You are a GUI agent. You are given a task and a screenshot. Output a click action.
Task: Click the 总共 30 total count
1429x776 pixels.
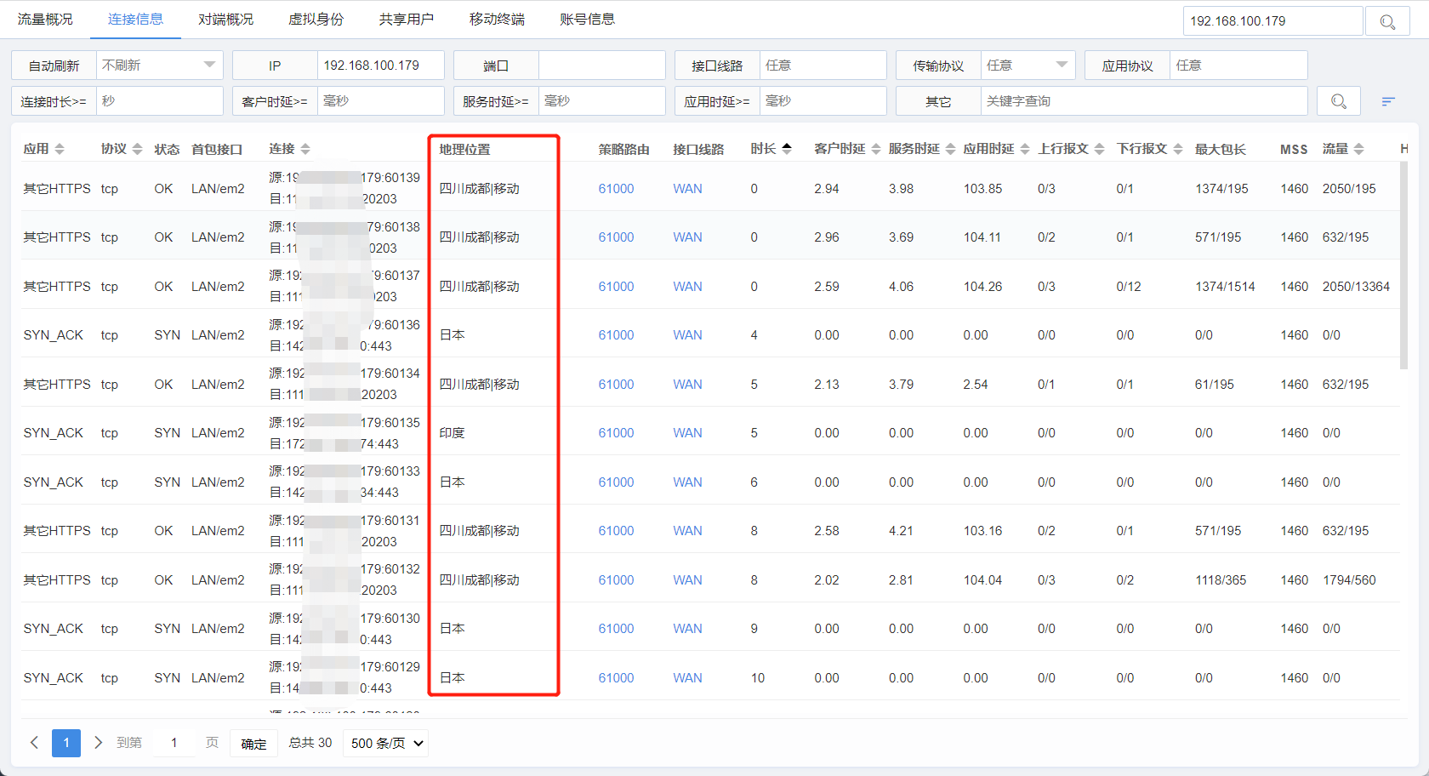coord(310,743)
